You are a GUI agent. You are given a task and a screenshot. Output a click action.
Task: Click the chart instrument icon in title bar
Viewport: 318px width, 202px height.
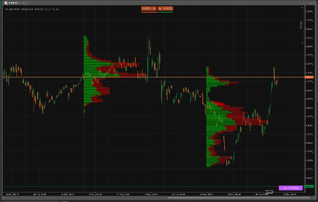pos(6,3)
